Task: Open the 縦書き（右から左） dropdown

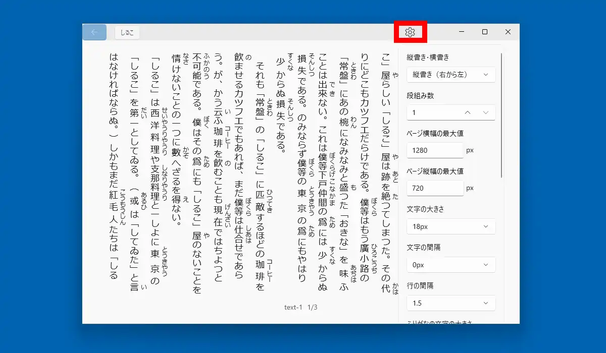Action: tap(451, 75)
